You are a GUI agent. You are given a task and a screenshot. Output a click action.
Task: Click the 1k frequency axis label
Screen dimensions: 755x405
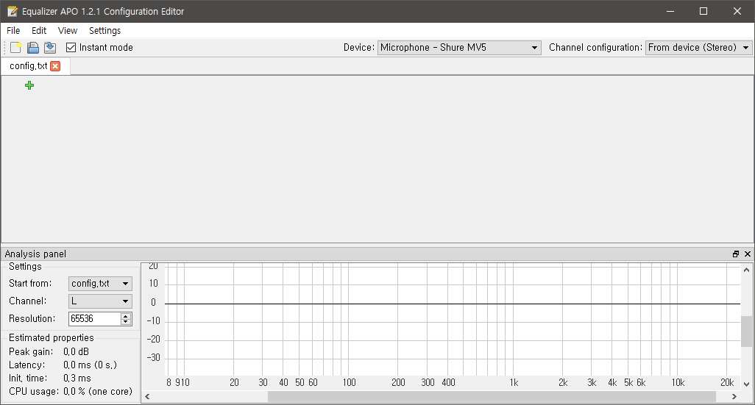click(x=514, y=382)
